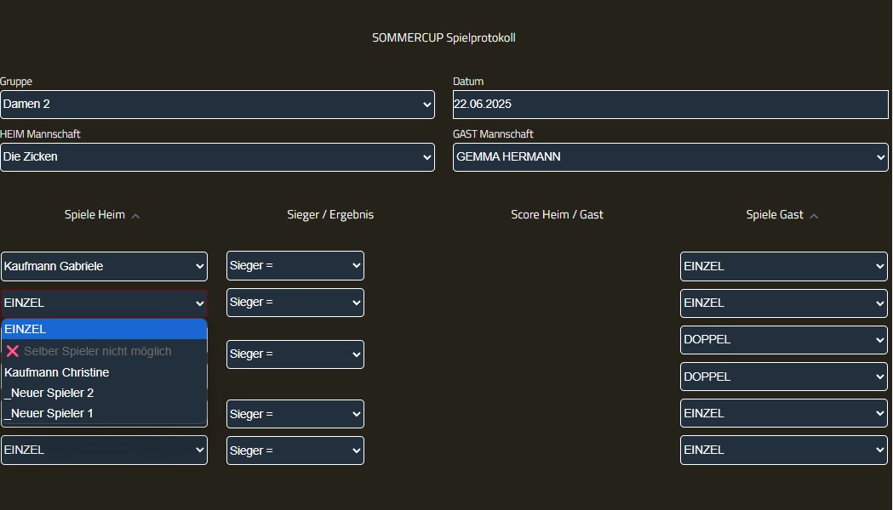Choose _Neuer Spieler 1 from list
This screenshot has height=510, width=893.
[x=104, y=413]
